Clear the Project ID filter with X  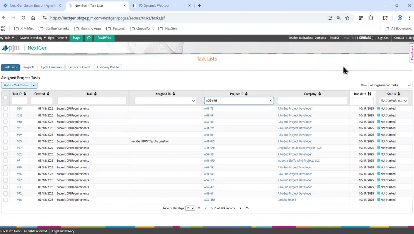271,101
